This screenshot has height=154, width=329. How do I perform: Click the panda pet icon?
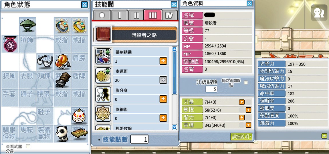click(62, 133)
